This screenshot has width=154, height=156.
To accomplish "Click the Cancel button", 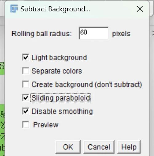I will (x=99, y=147).
